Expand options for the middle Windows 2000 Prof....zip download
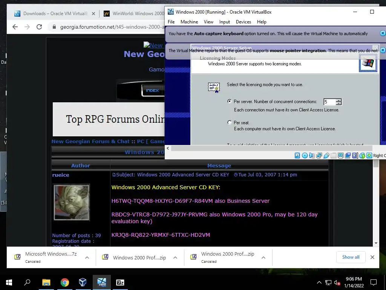 pyautogui.click(x=175, y=258)
